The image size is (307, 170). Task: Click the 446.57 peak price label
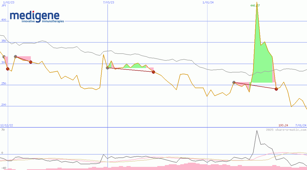(255, 5)
